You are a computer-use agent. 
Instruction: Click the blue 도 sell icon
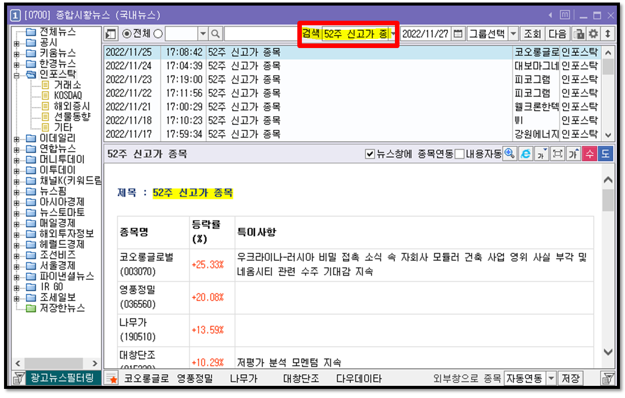(x=605, y=154)
